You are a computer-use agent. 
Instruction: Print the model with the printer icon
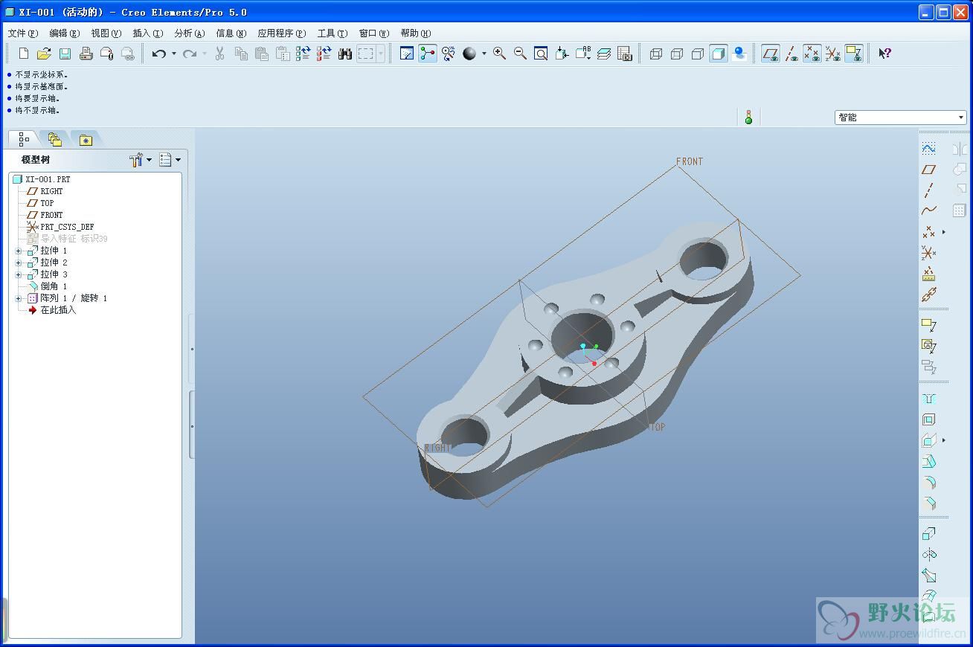(x=86, y=54)
